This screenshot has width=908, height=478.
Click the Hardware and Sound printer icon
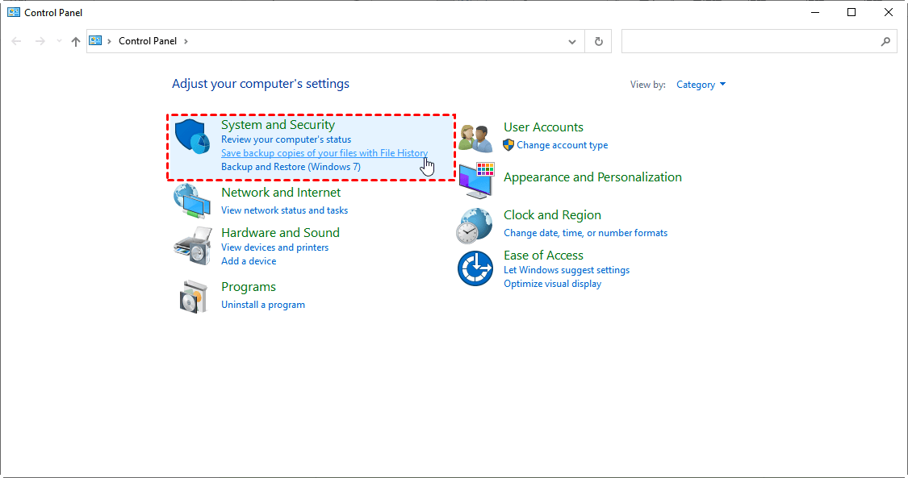point(192,245)
